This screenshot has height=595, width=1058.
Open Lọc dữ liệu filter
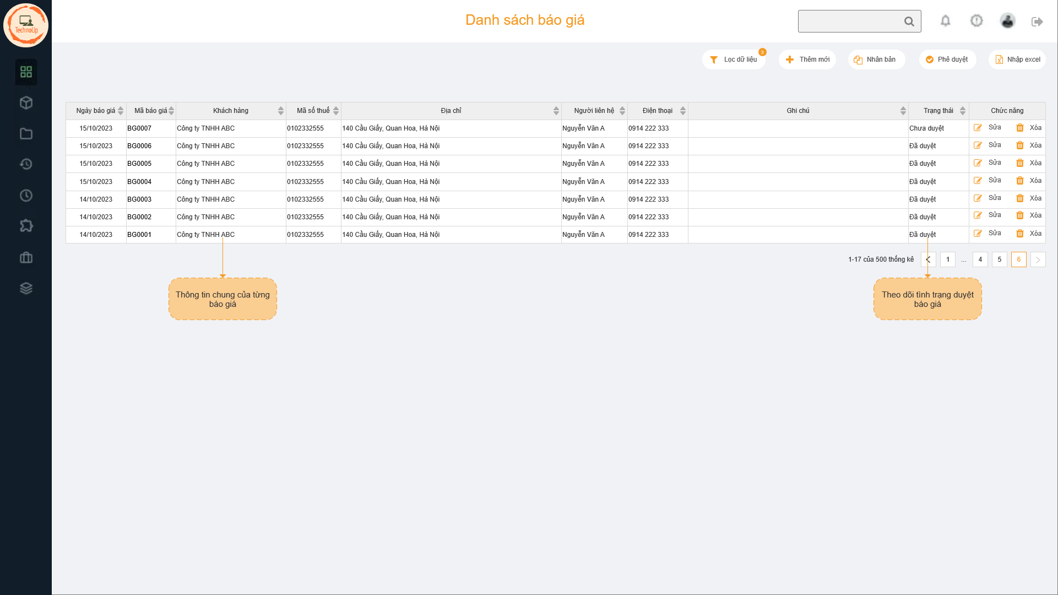734,59
